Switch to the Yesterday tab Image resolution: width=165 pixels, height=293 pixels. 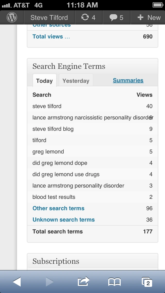pos(76,80)
